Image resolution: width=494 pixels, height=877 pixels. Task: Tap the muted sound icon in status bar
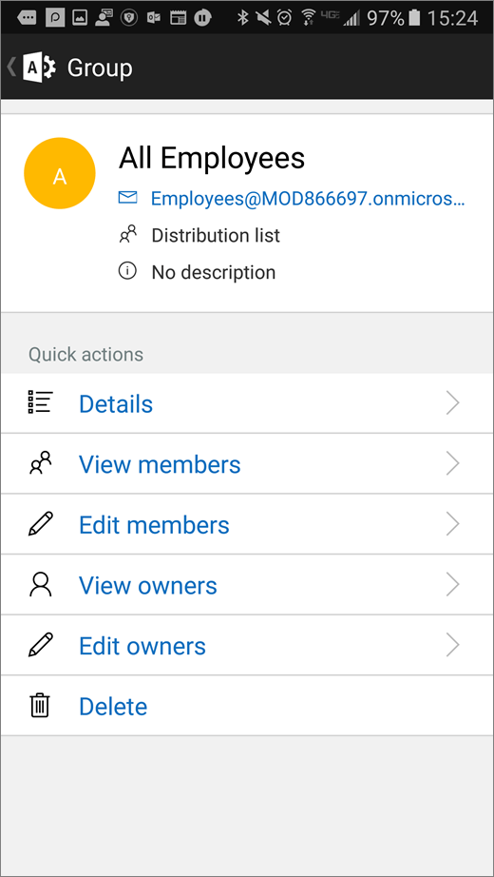262,18
